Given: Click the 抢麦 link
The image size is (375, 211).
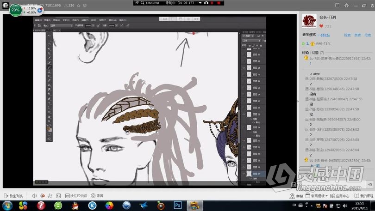Looking at the screenshot, I should pyautogui.click(x=368, y=35).
